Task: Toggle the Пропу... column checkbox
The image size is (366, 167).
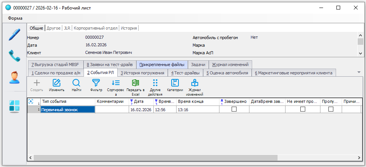Action: click(331, 109)
